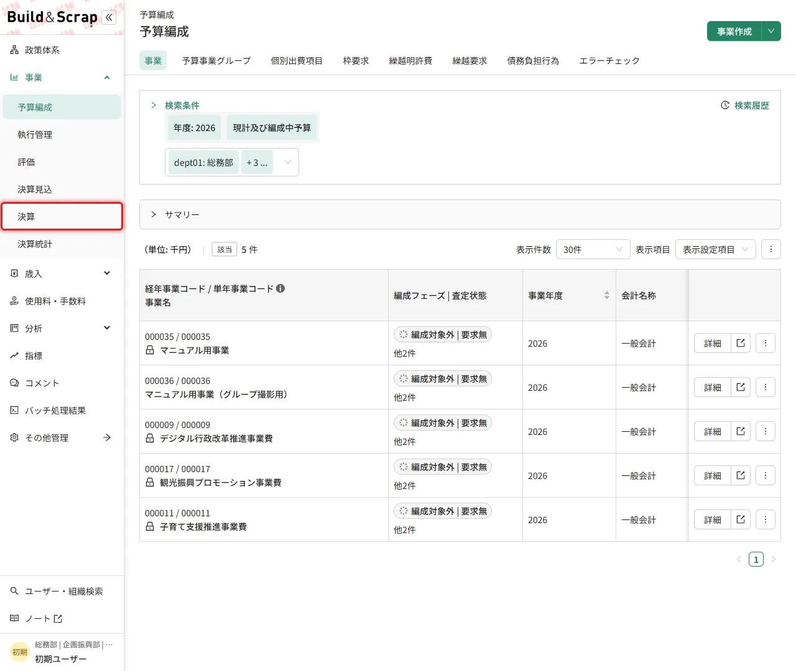This screenshot has height=671, width=796.
Task: Open the dept01: 総務部 department dropdown
Action: click(x=232, y=162)
